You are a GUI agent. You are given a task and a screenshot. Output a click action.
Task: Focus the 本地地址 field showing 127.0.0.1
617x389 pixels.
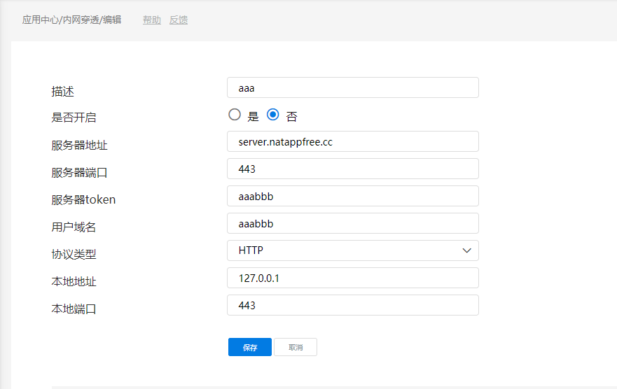[x=352, y=278]
